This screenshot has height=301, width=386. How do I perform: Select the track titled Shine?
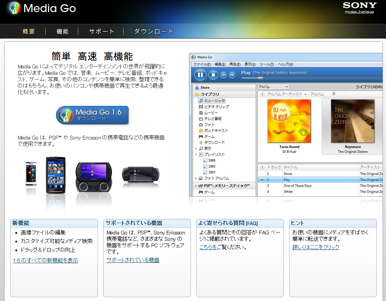coord(288,174)
